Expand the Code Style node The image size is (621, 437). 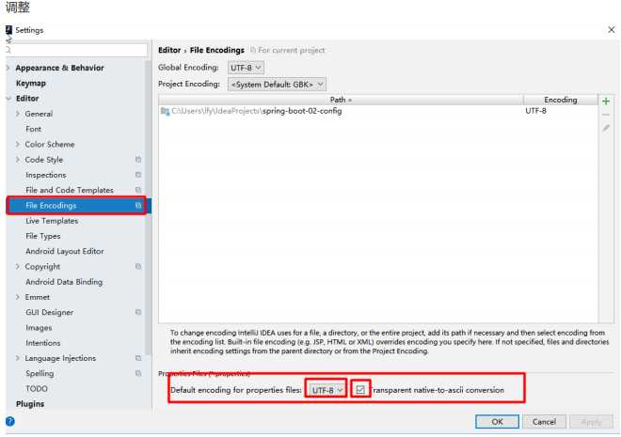18,160
